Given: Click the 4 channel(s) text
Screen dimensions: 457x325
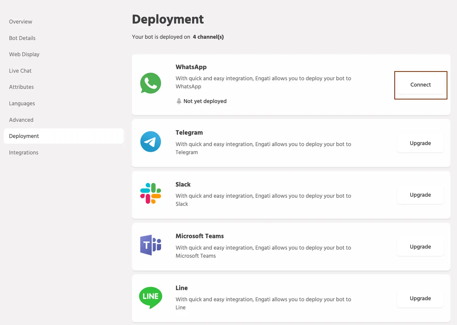Looking at the screenshot, I should pos(208,37).
